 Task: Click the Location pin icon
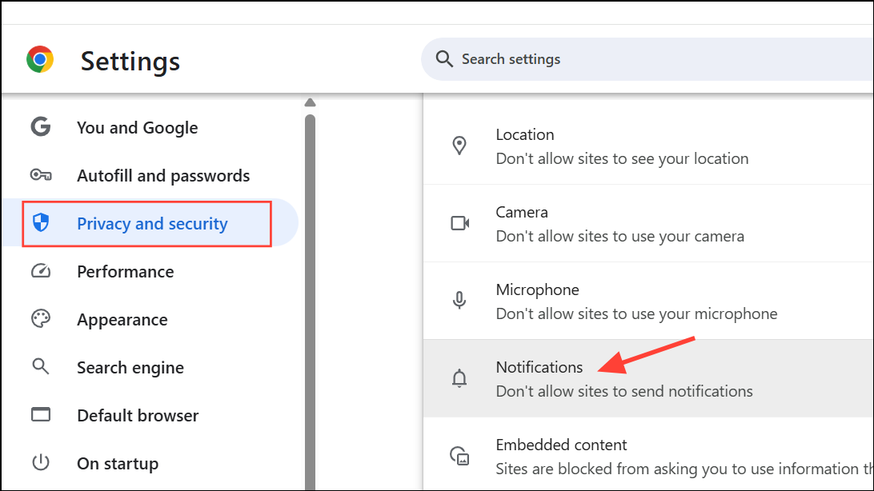pyautogui.click(x=459, y=146)
